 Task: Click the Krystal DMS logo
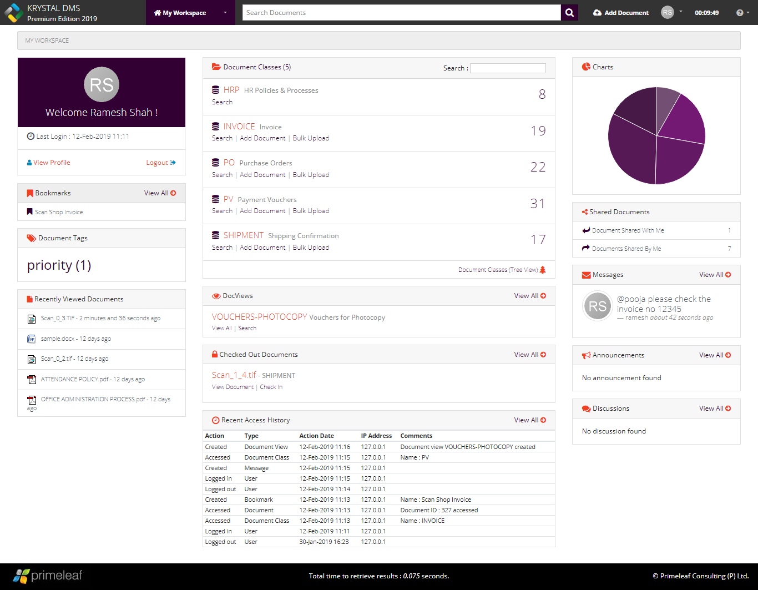(13, 12)
